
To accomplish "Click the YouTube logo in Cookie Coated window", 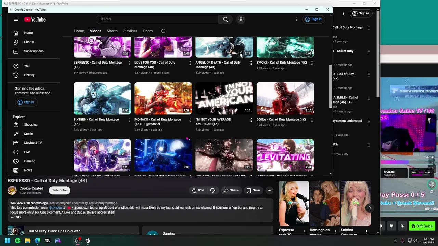I will click(x=35, y=19).
